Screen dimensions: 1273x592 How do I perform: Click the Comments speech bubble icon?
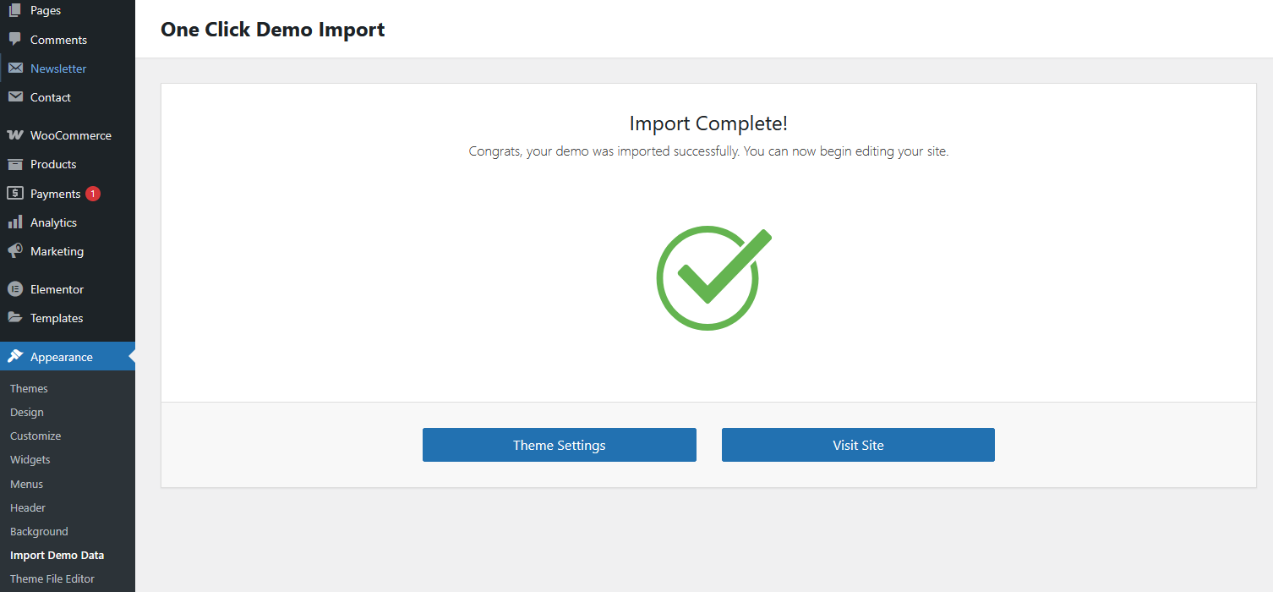(15, 40)
